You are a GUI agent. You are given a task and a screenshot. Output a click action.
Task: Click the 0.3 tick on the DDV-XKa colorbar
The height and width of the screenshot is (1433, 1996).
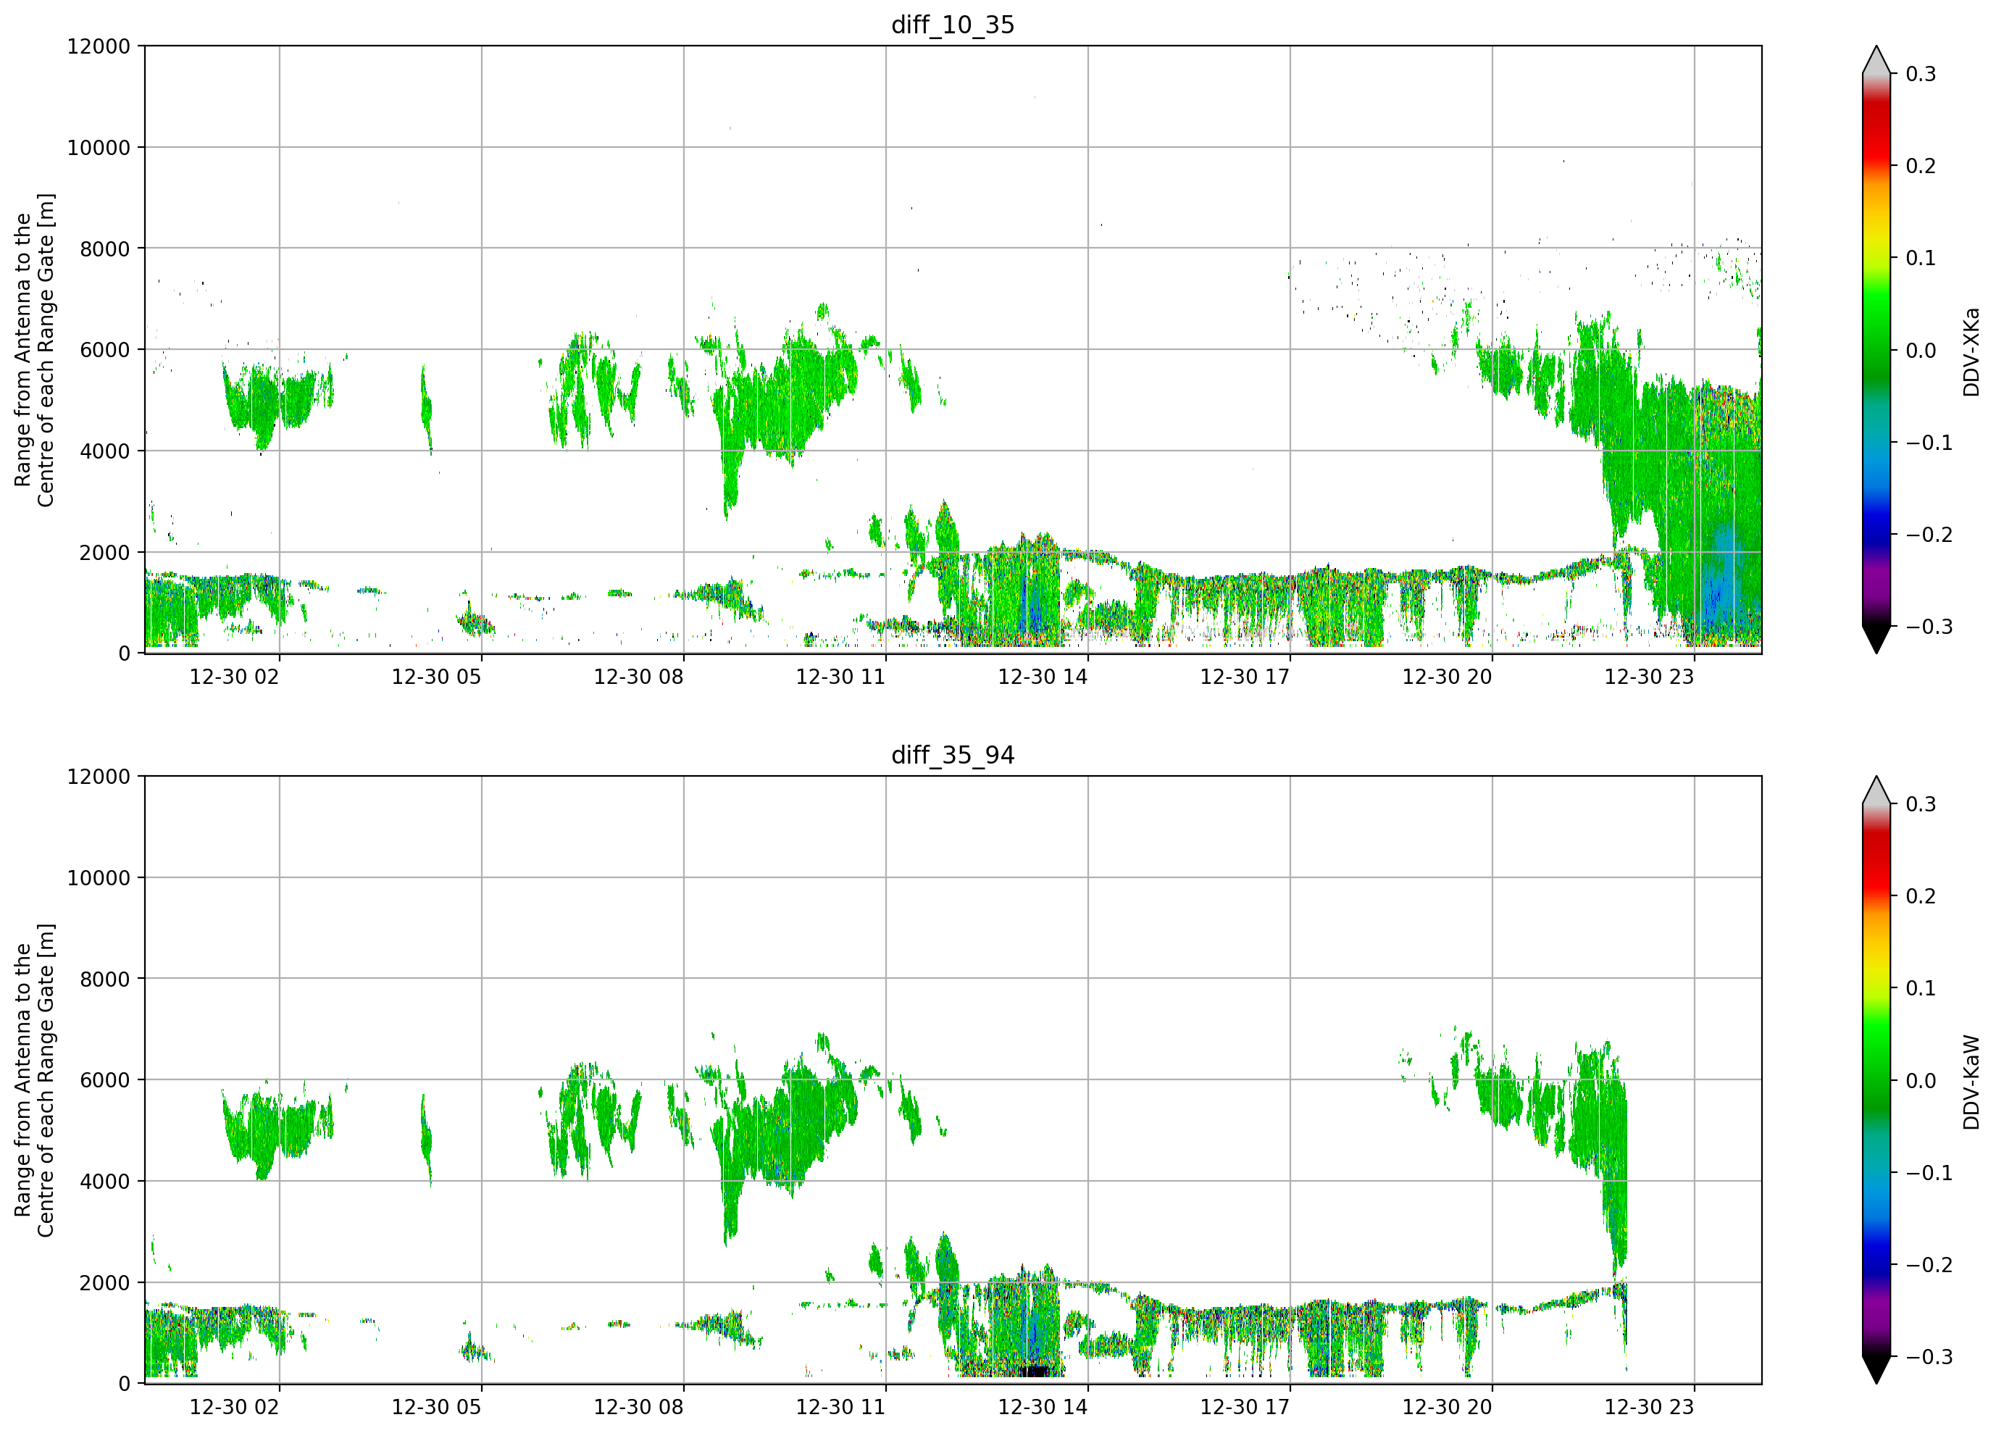pyautogui.click(x=1921, y=74)
